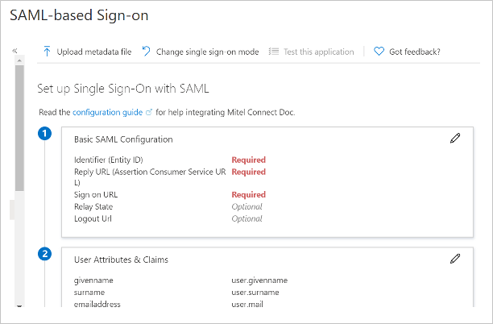Click Required value beside Sign on URL
Image resolution: width=493 pixels, height=324 pixels.
click(x=249, y=195)
